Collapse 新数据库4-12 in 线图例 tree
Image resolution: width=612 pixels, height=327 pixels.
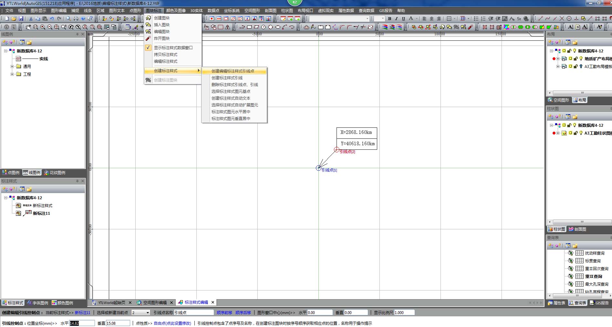click(x=5, y=51)
